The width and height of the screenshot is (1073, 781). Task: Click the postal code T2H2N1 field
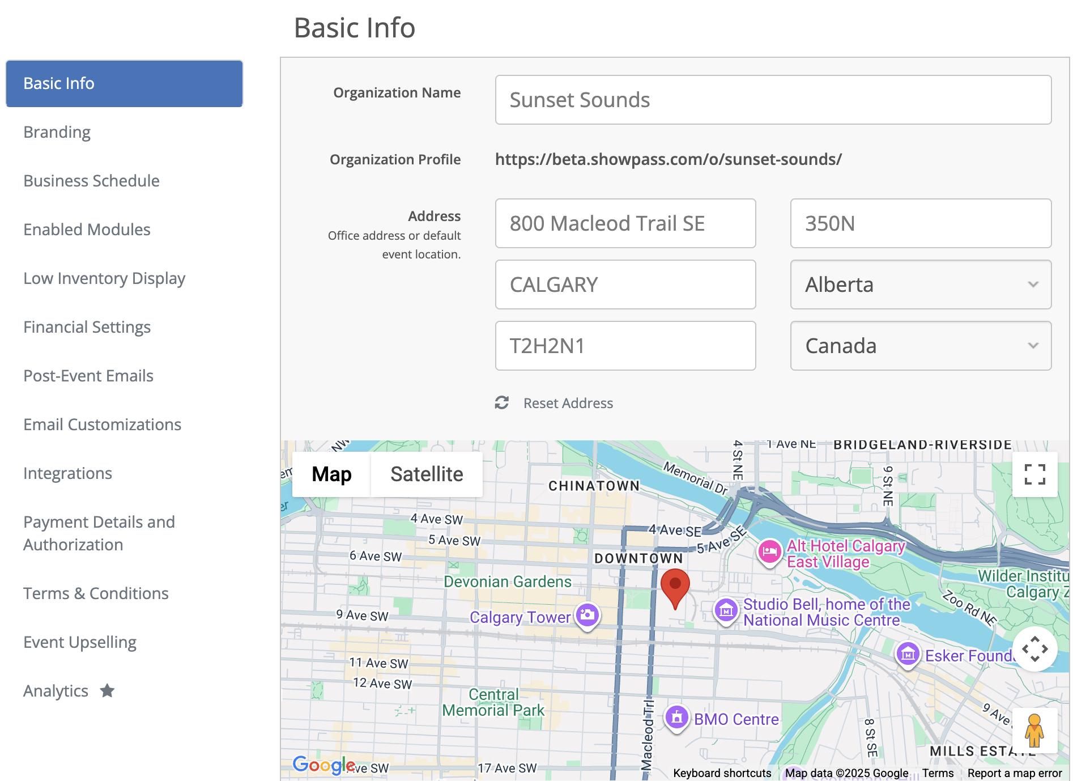coord(625,346)
